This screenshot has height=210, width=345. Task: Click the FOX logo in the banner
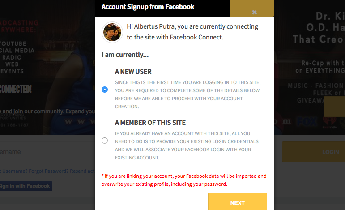click(x=307, y=121)
